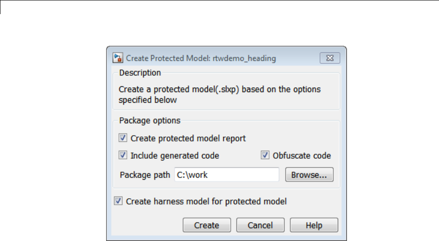Screen dimensions: 439x241
Task: Close the Create Protected Model dialog
Action: point(330,58)
